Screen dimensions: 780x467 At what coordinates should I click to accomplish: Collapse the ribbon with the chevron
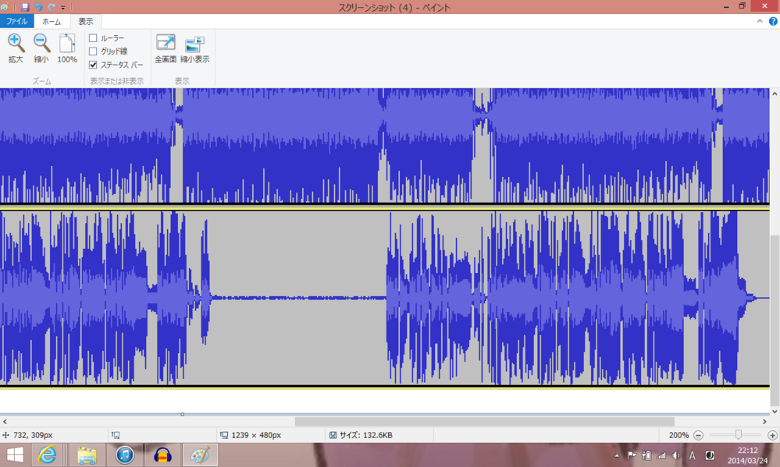click(760, 21)
